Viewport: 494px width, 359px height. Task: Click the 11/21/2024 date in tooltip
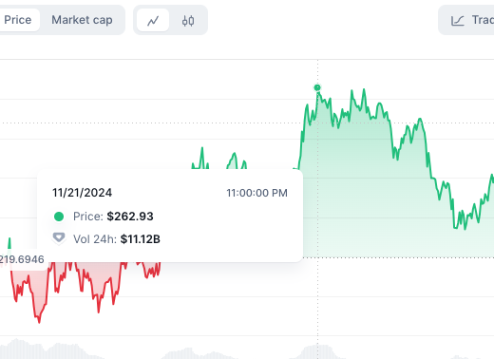83,193
